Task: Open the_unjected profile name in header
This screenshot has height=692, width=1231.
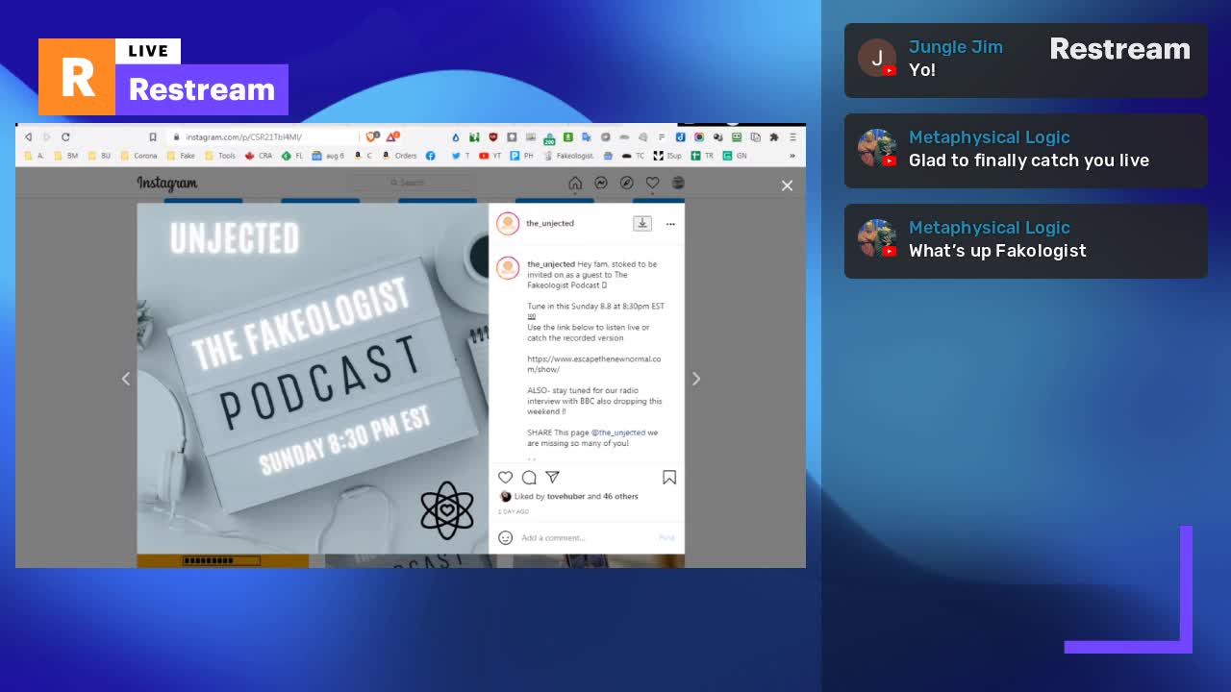Action: 550,223
